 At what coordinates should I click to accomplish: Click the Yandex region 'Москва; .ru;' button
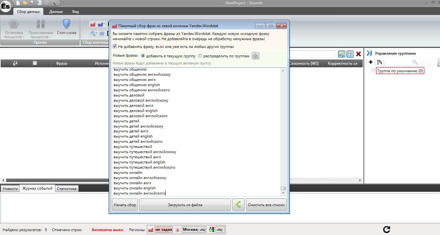[194, 230]
